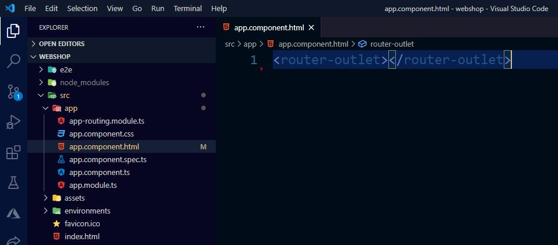Open the Run menu
This screenshot has width=558, height=245.
pos(157,9)
